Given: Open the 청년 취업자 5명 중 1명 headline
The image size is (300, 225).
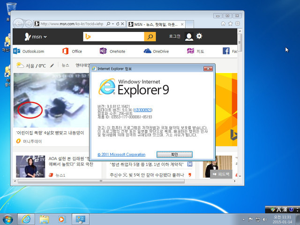Looking at the screenshot, I should 147,165.
